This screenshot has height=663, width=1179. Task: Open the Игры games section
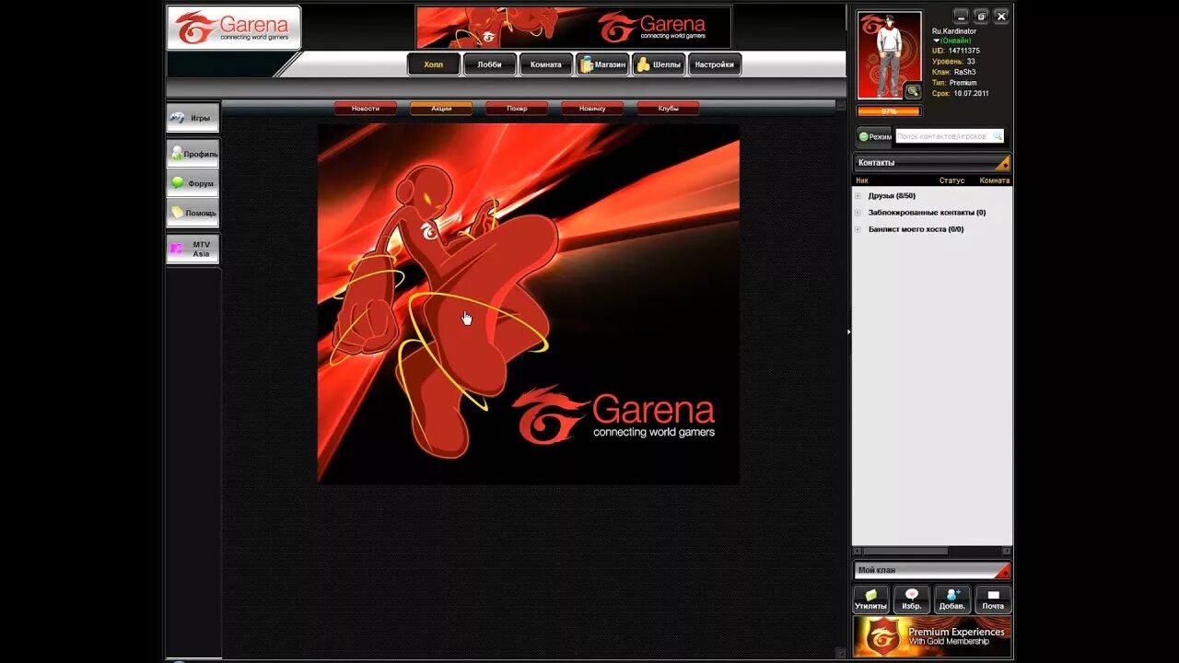coord(193,118)
